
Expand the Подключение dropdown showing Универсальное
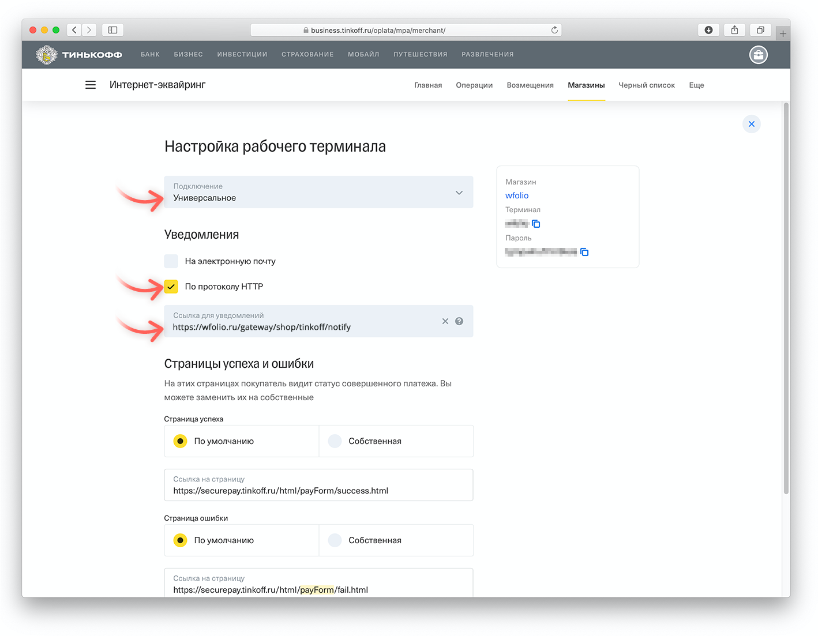click(x=318, y=192)
